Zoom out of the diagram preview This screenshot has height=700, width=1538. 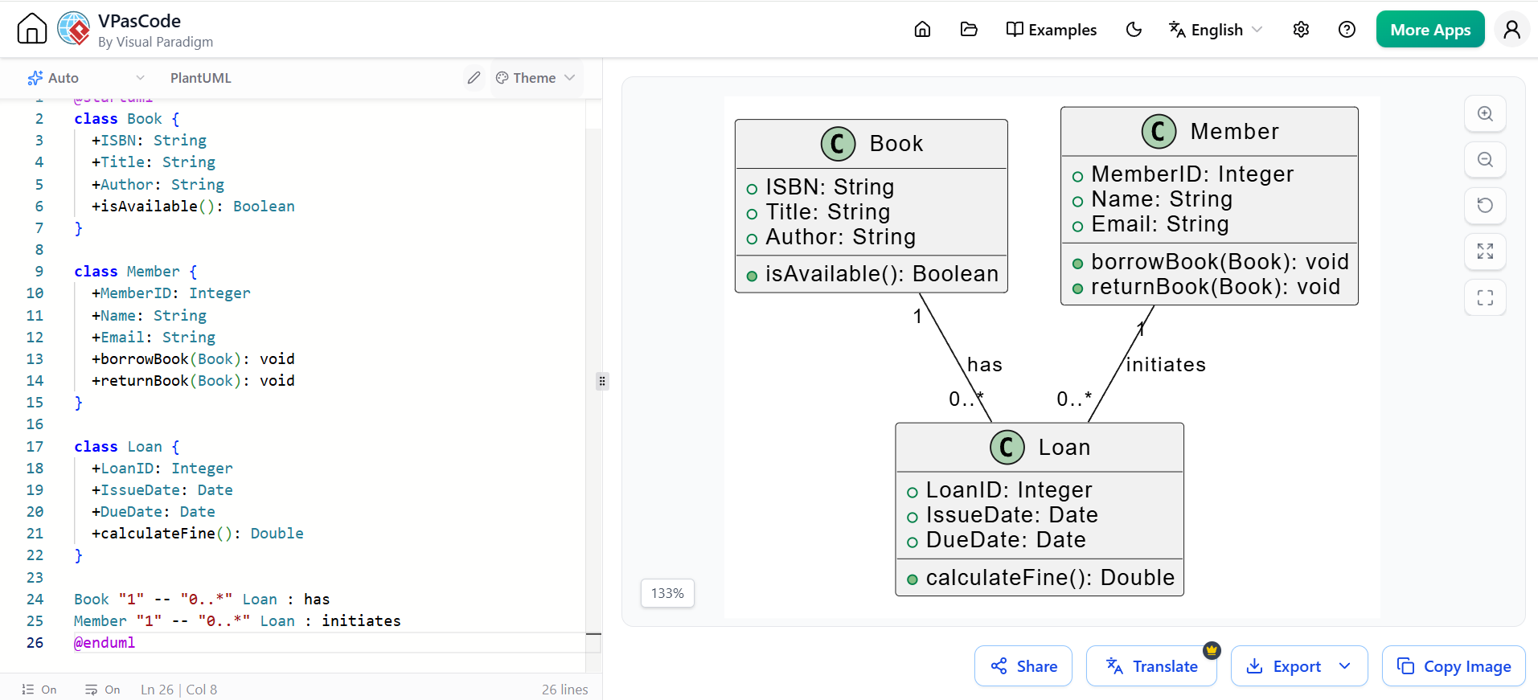(x=1485, y=160)
